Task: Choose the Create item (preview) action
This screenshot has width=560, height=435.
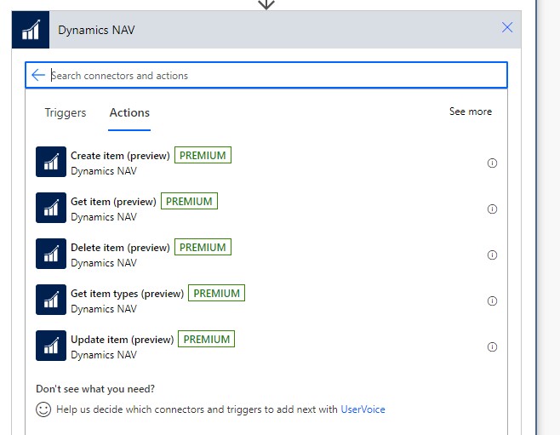Action: coord(120,156)
